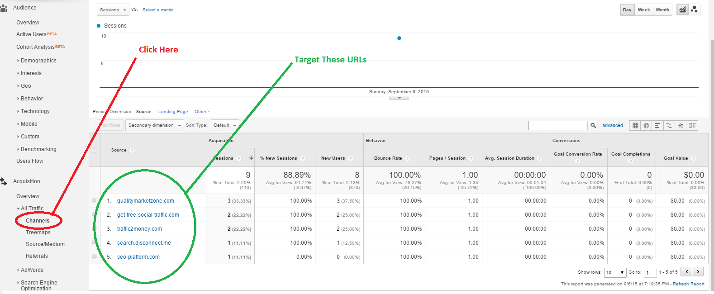Image resolution: width=714 pixels, height=294 pixels.
Task: Open the Sessions metric dropdown
Action: (113, 10)
